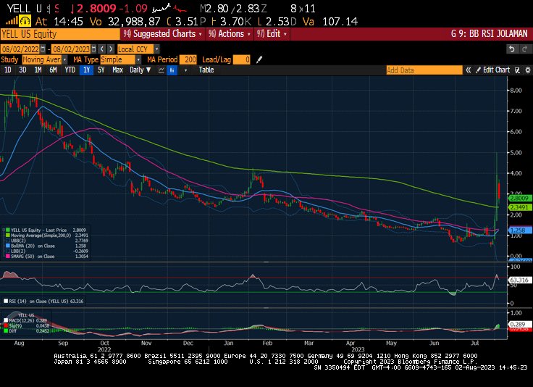The height and width of the screenshot is (387, 533).
Task: Select the 6M time range
Action: click(x=53, y=70)
